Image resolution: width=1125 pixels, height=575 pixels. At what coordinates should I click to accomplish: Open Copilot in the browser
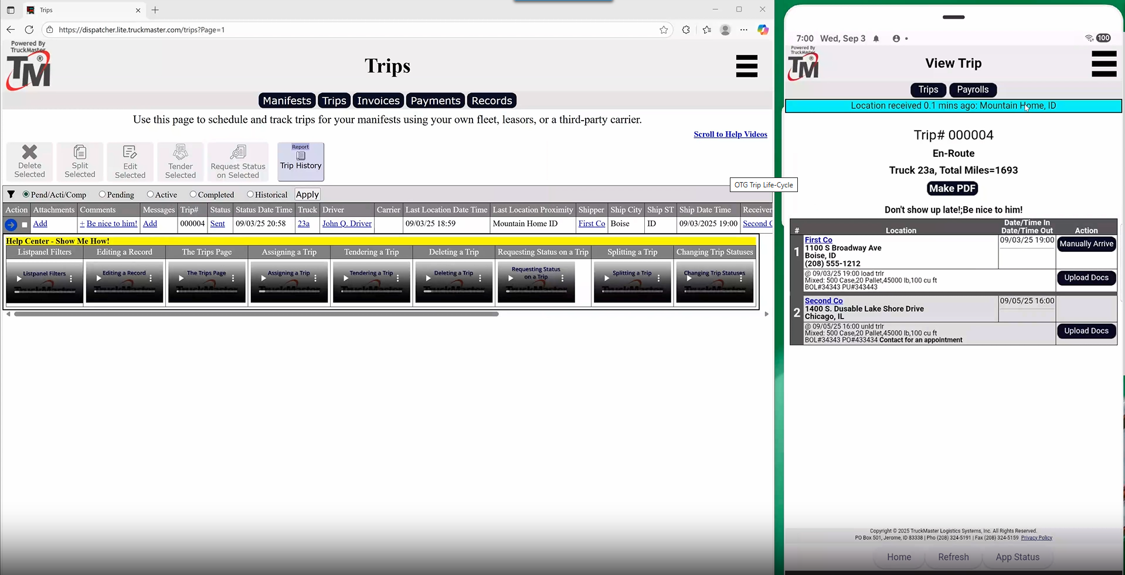pyautogui.click(x=763, y=30)
